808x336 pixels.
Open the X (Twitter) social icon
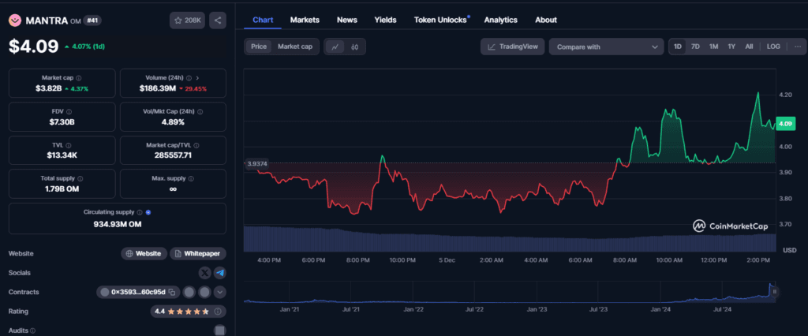(x=205, y=273)
